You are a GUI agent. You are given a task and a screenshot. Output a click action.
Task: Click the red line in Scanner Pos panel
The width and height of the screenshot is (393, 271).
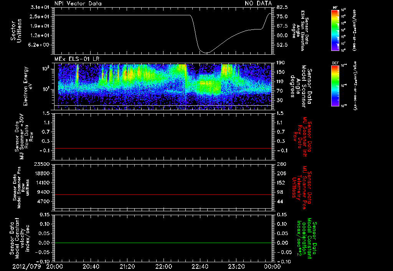[163, 194]
